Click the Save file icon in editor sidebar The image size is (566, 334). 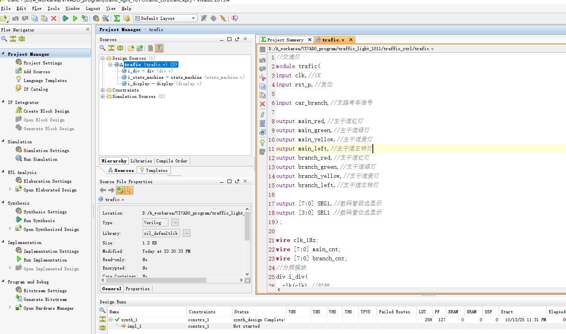[262, 49]
